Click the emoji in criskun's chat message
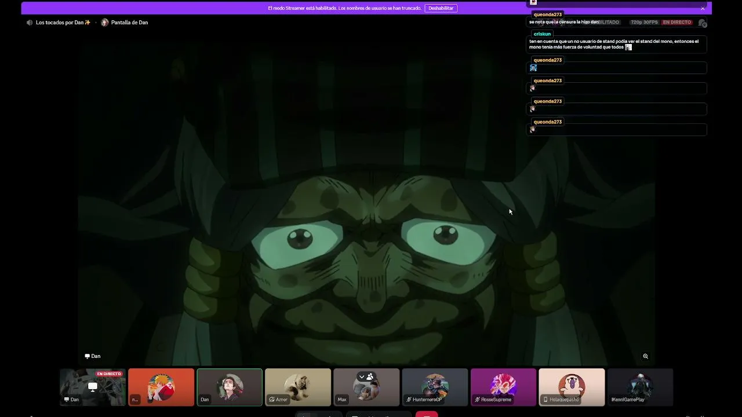742x417 pixels. 628,47
